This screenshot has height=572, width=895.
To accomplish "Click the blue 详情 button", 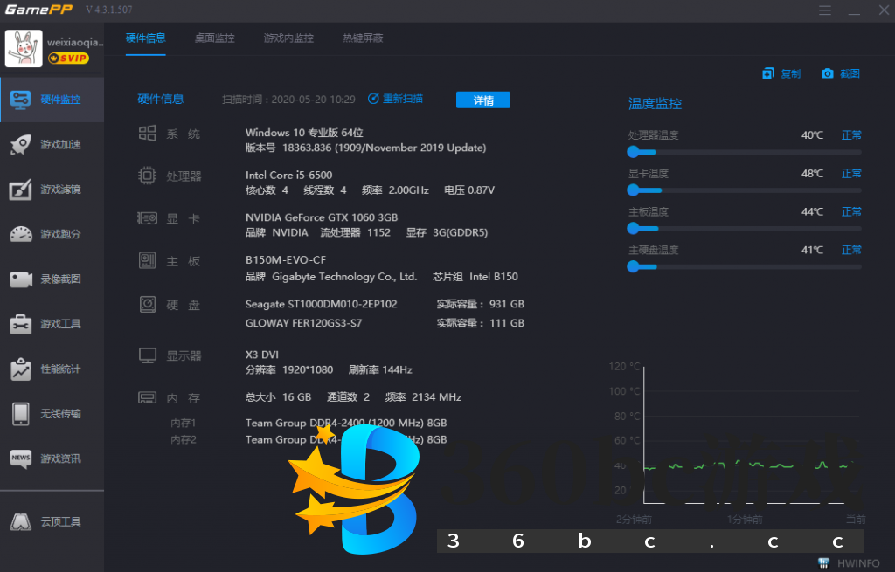I will pyautogui.click(x=482, y=100).
